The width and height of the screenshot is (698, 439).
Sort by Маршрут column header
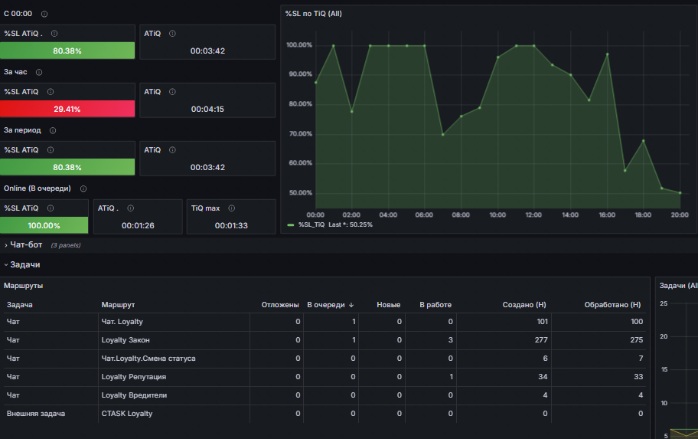click(x=118, y=305)
